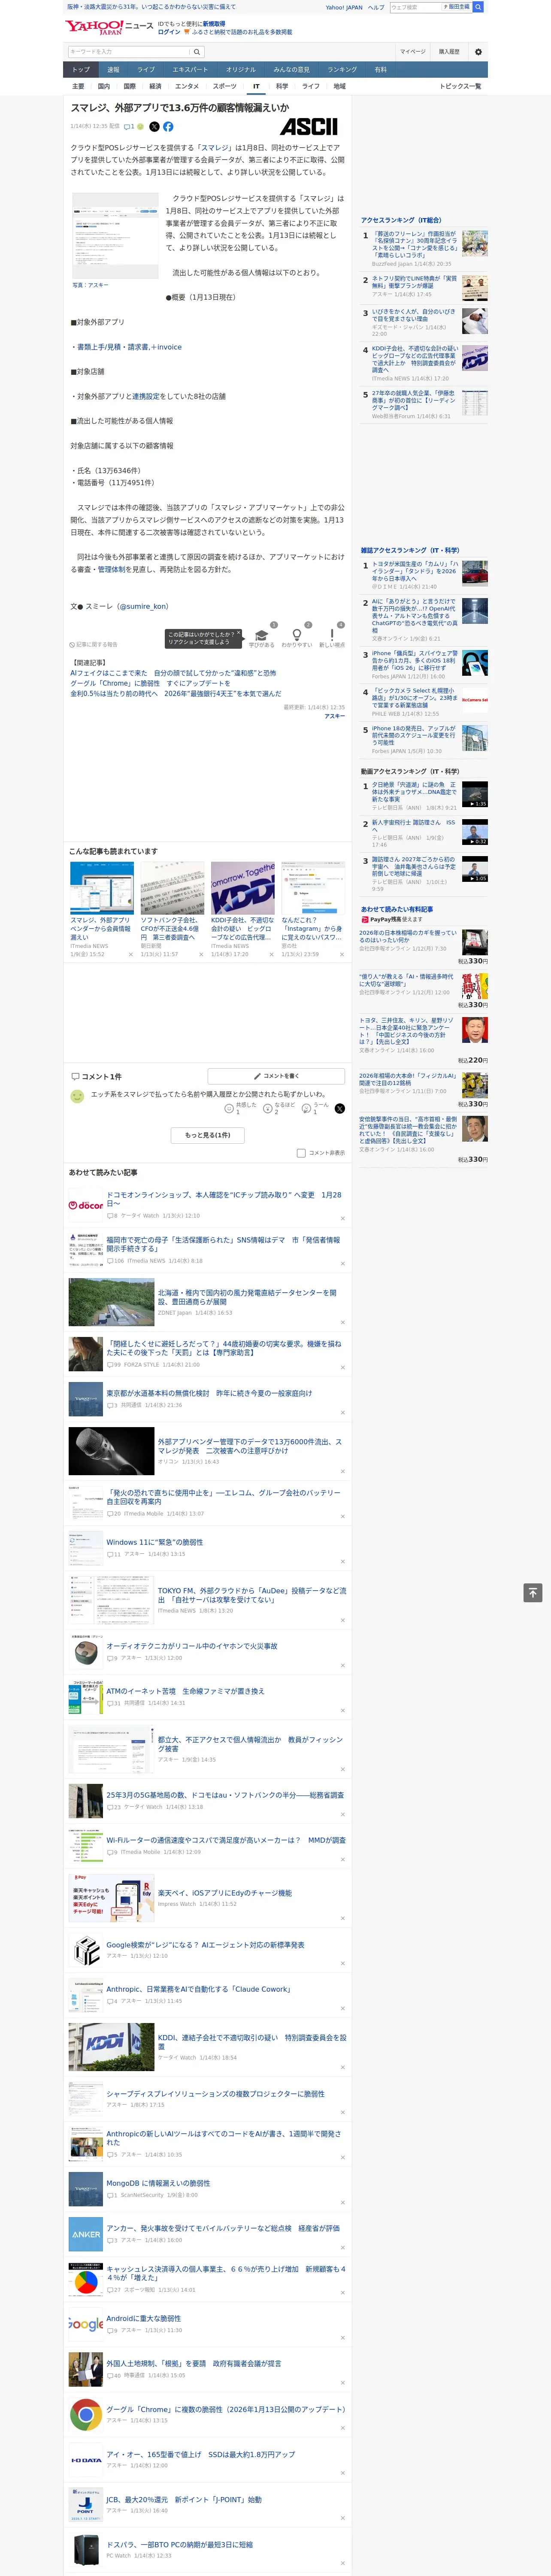Open the 科学 category tab
Image resolution: width=551 pixels, height=2576 pixels.
282,86
